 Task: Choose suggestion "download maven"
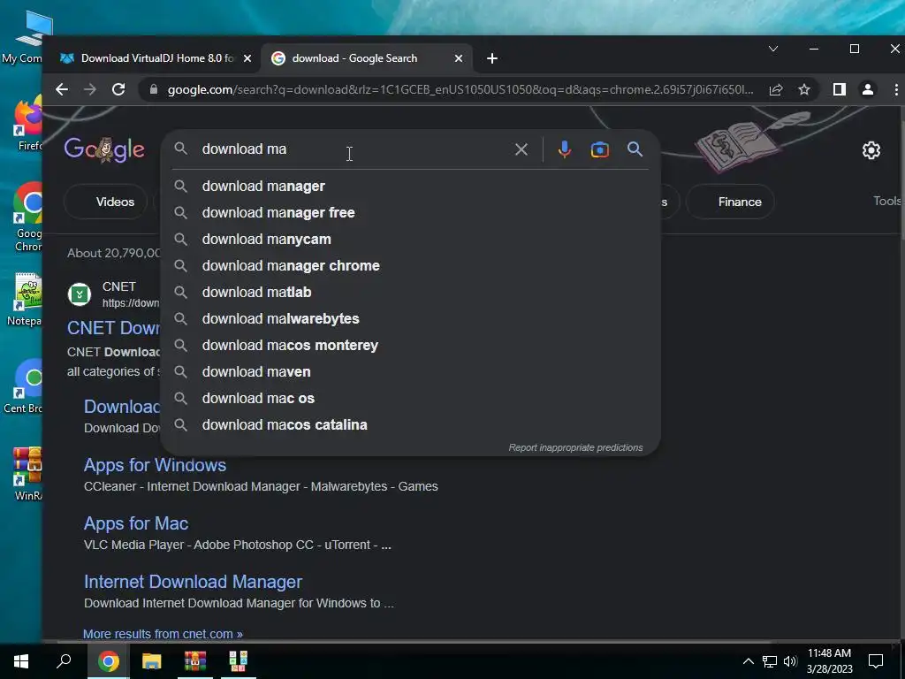coord(410,372)
